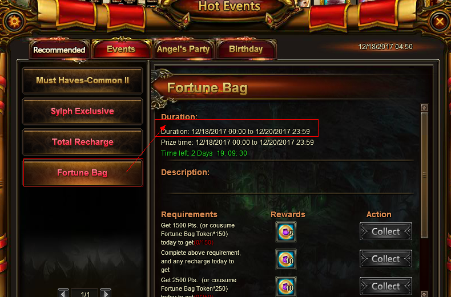This screenshot has height=297, width=451.
Task: Select the Sylph Exclusive event
Action: [x=83, y=111]
